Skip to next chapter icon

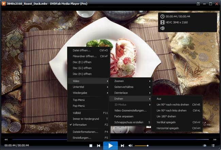click(122, 146)
